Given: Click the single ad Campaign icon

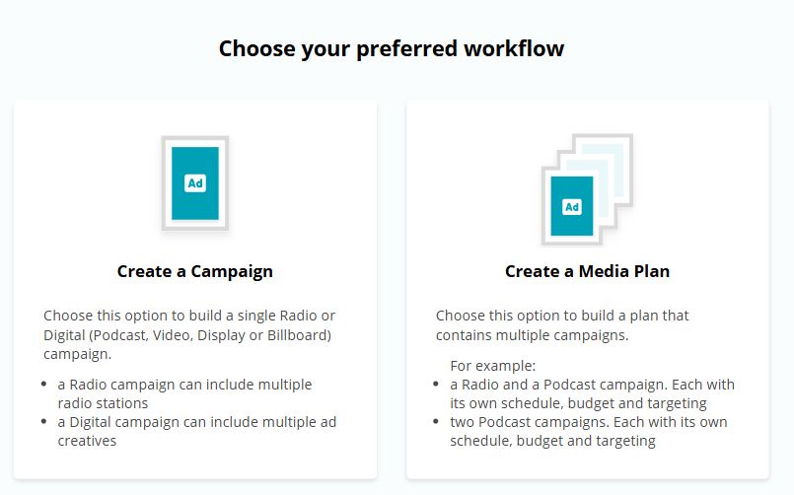Looking at the screenshot, I should (195, 183).
